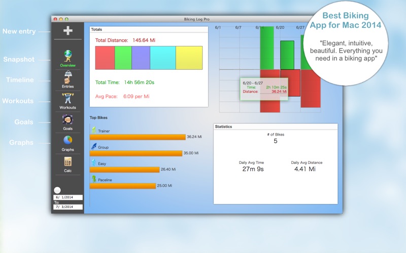Click the Avg Pace 6:09 per Mi value
Viewport: 406px width, 253px height.
[136, 97]
